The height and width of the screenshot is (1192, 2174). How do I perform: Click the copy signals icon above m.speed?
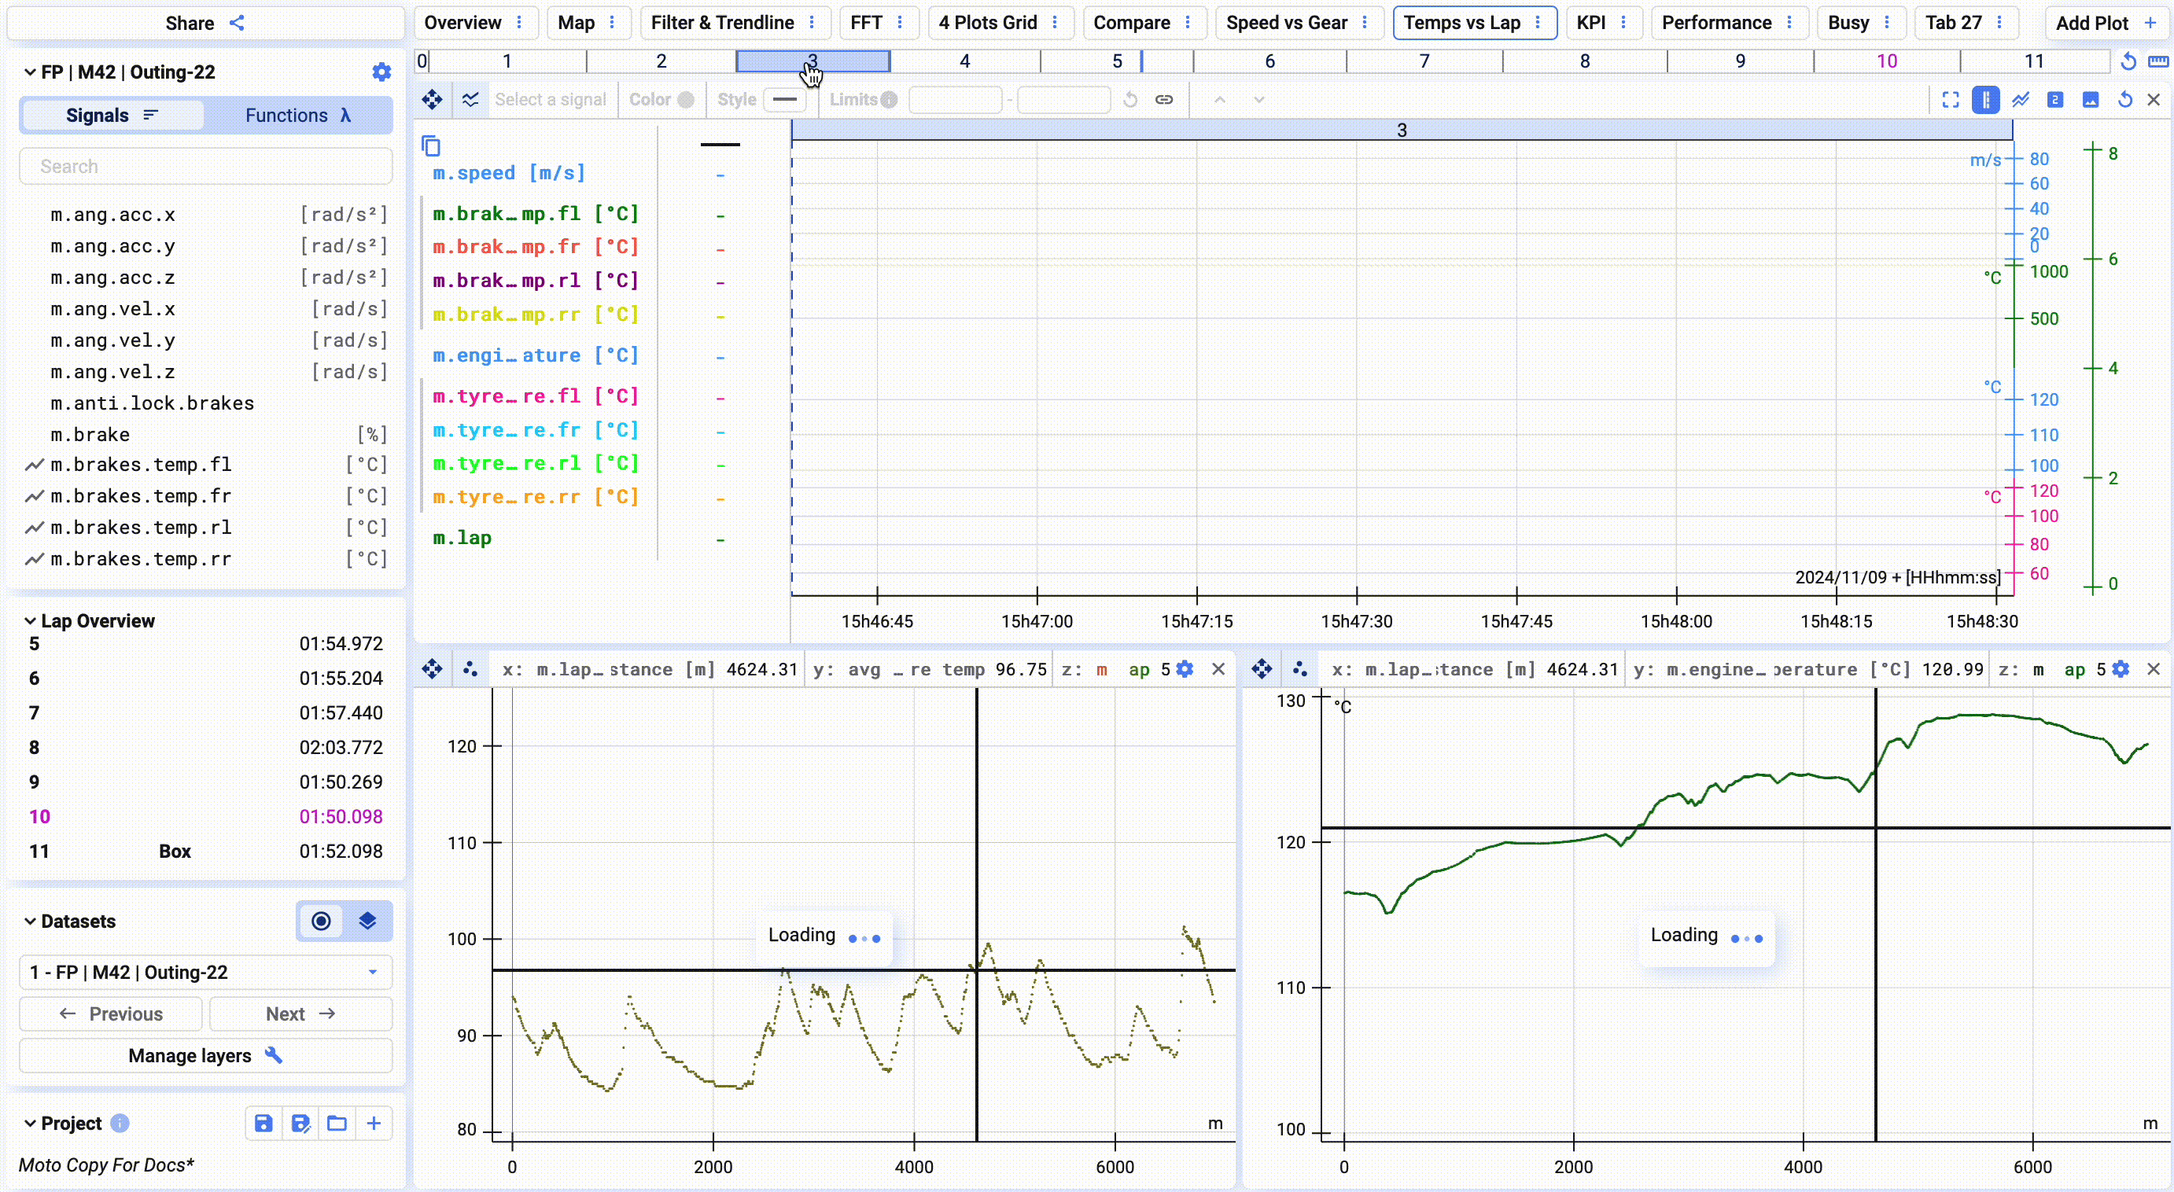[430, 146]
